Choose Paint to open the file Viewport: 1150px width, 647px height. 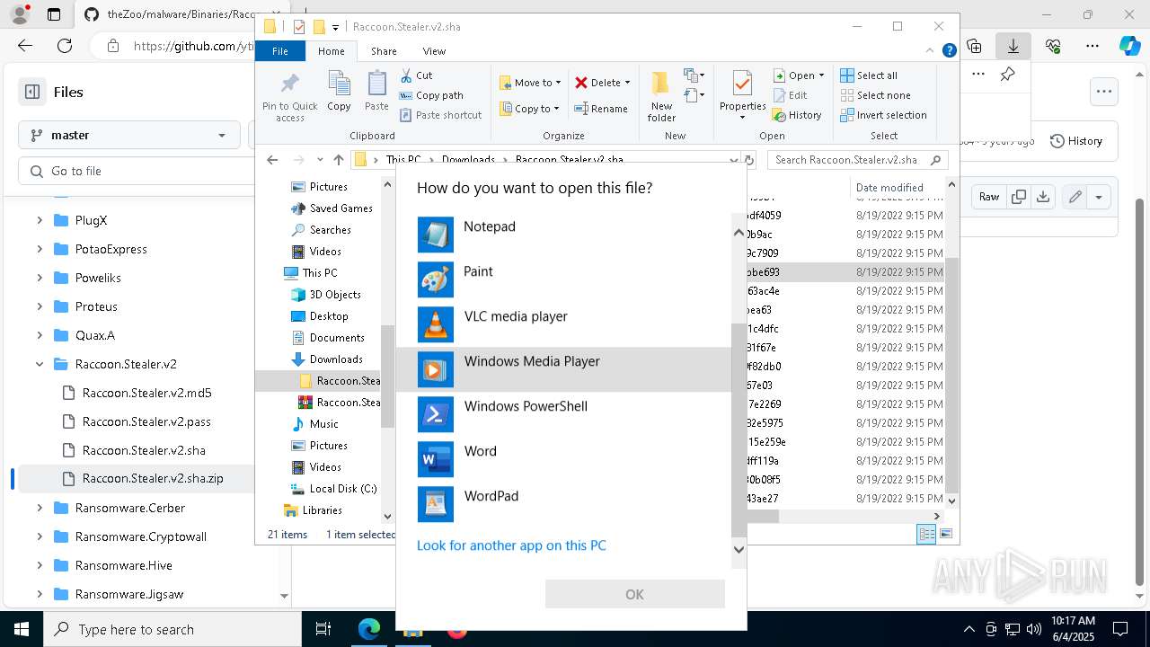[x=563, y=279]
